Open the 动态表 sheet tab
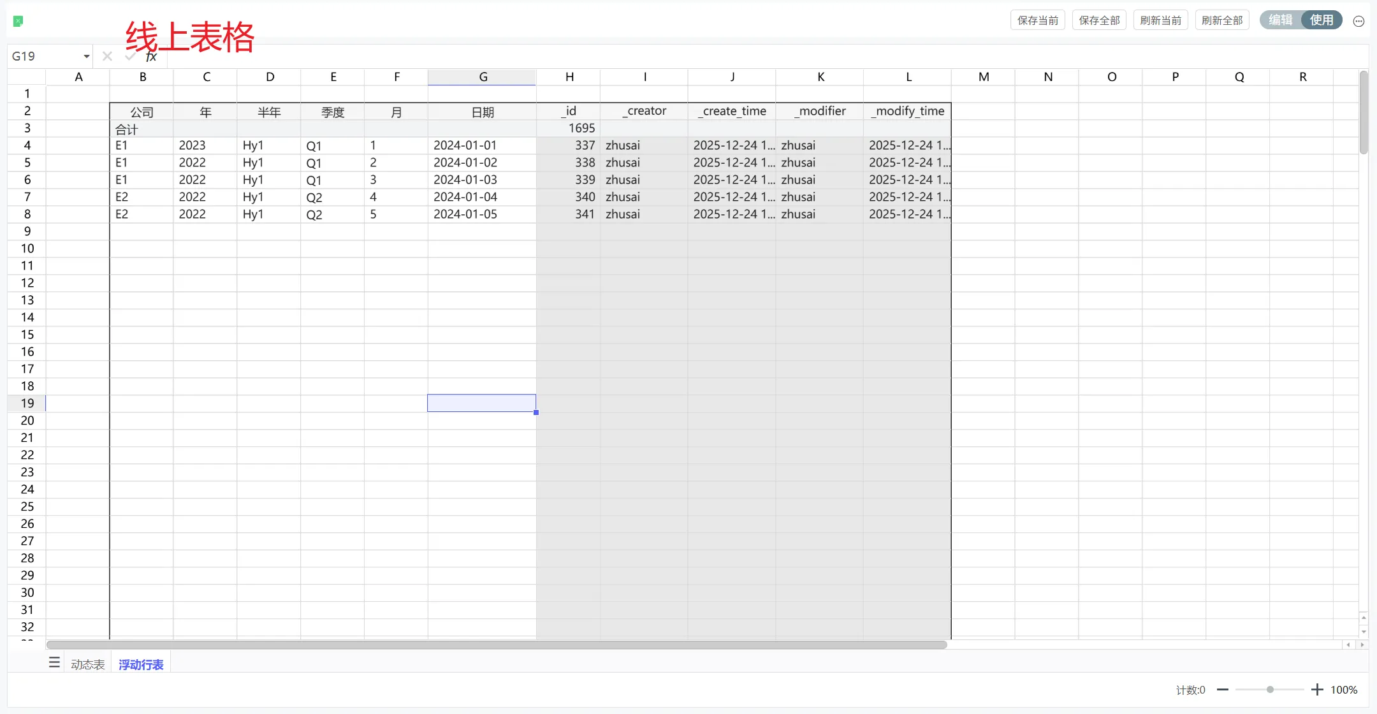 (x=87, y=664)
